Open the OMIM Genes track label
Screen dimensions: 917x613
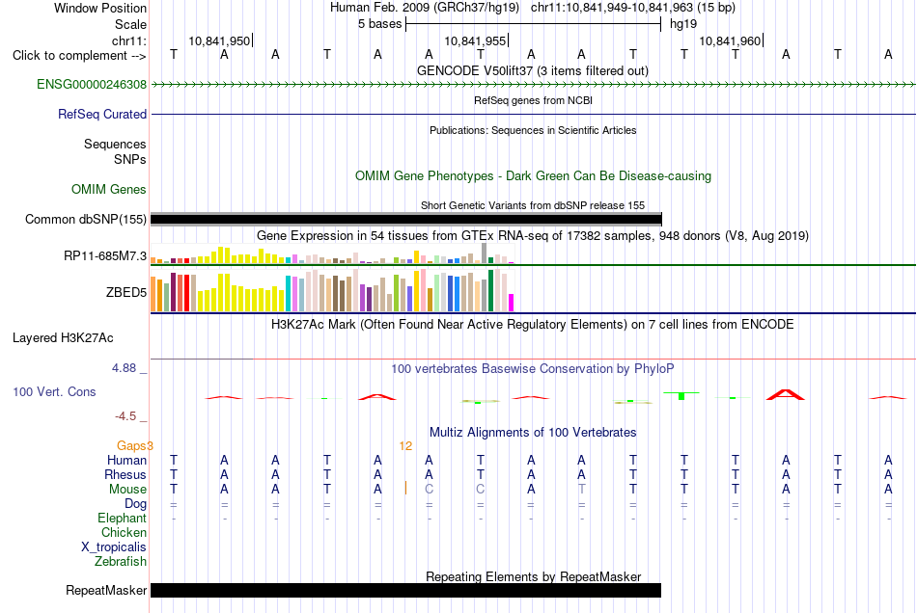tap(109, 190)
